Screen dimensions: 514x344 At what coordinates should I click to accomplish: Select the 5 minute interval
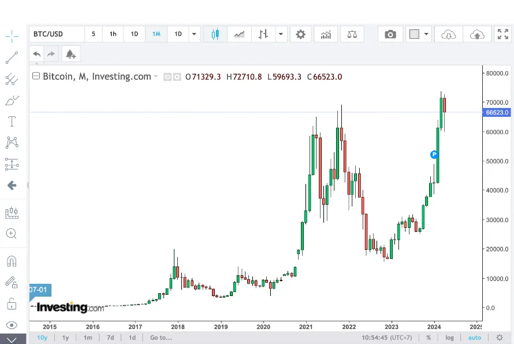coord(94,34)
